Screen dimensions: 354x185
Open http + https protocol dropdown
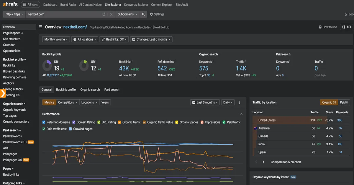coord(14,14)
